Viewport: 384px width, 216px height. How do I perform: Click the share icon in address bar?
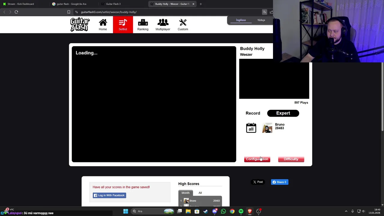(x=271, y=12)
